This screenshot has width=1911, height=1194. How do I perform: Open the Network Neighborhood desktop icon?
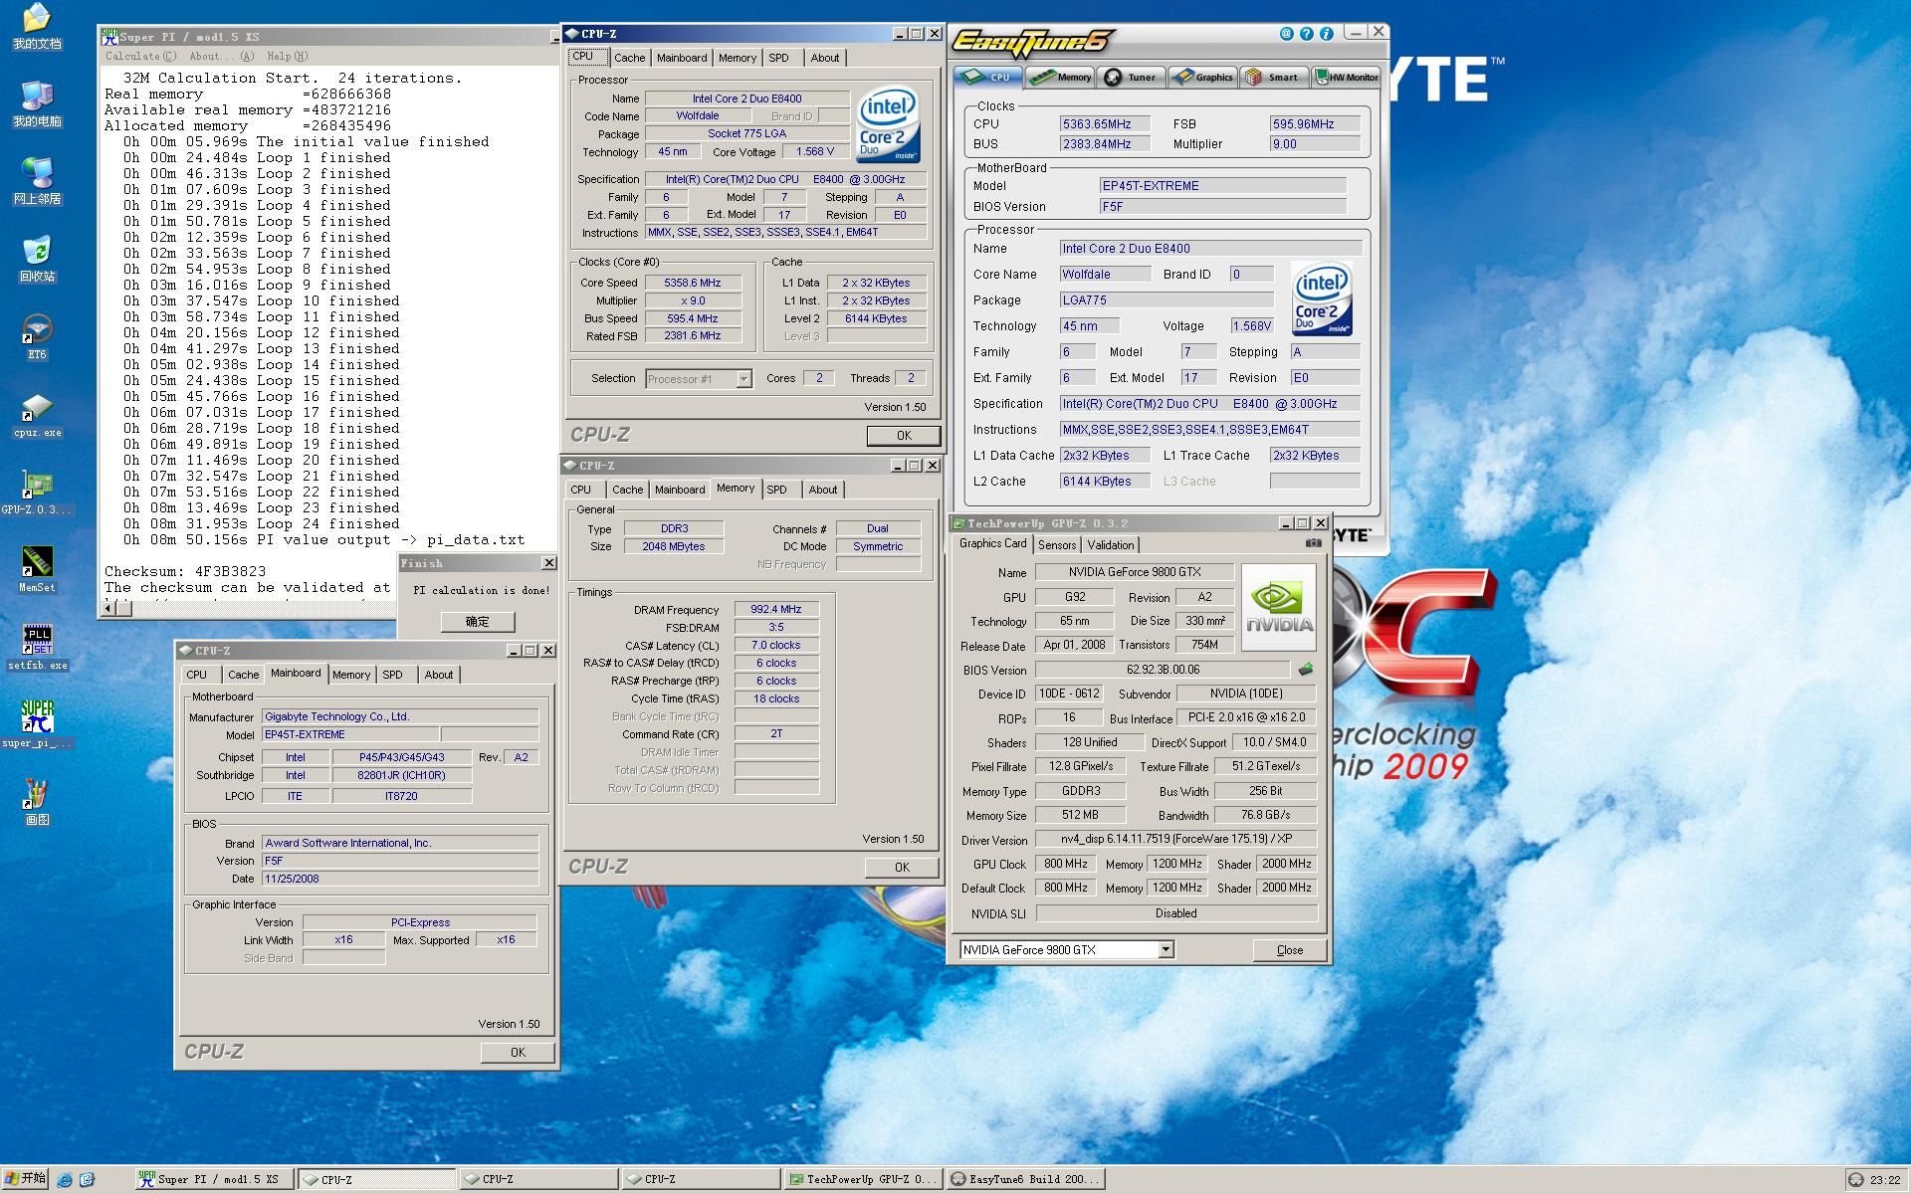pos(37,181)
